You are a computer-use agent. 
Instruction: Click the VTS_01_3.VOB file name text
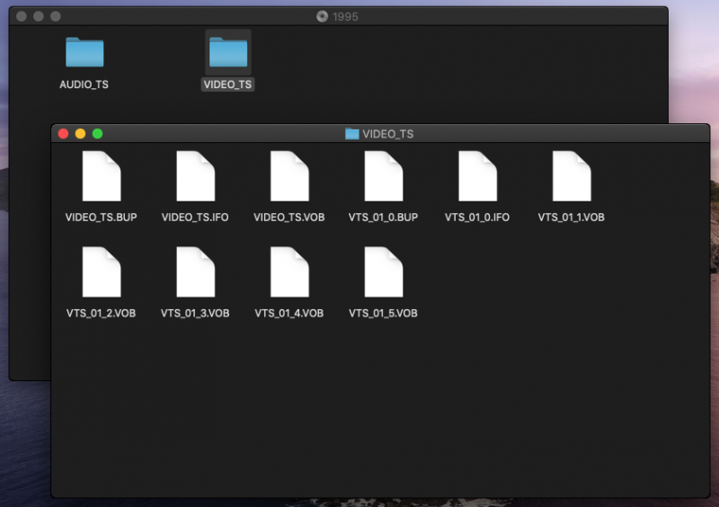[195, 313]
